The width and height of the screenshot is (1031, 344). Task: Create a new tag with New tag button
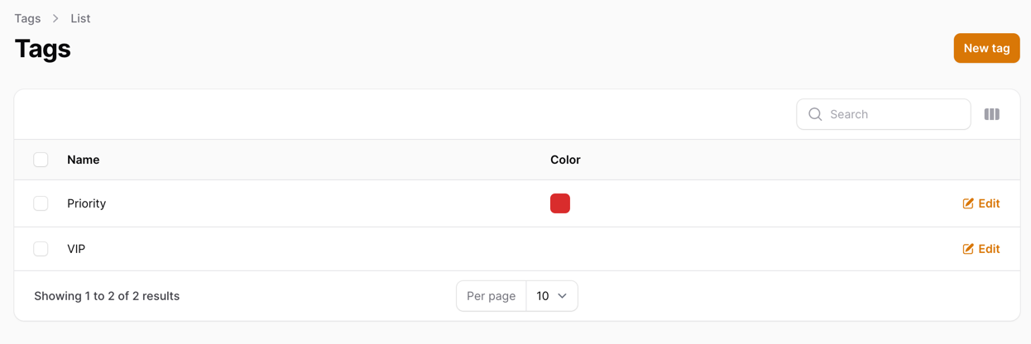[986, 48]
